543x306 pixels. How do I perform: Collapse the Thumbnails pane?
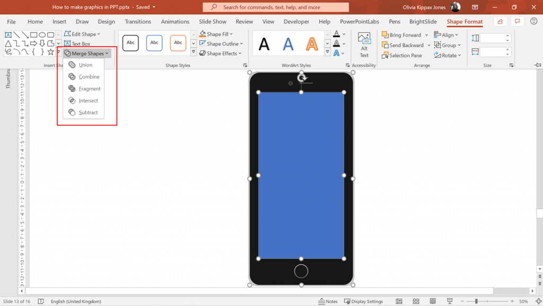point(7,80)
